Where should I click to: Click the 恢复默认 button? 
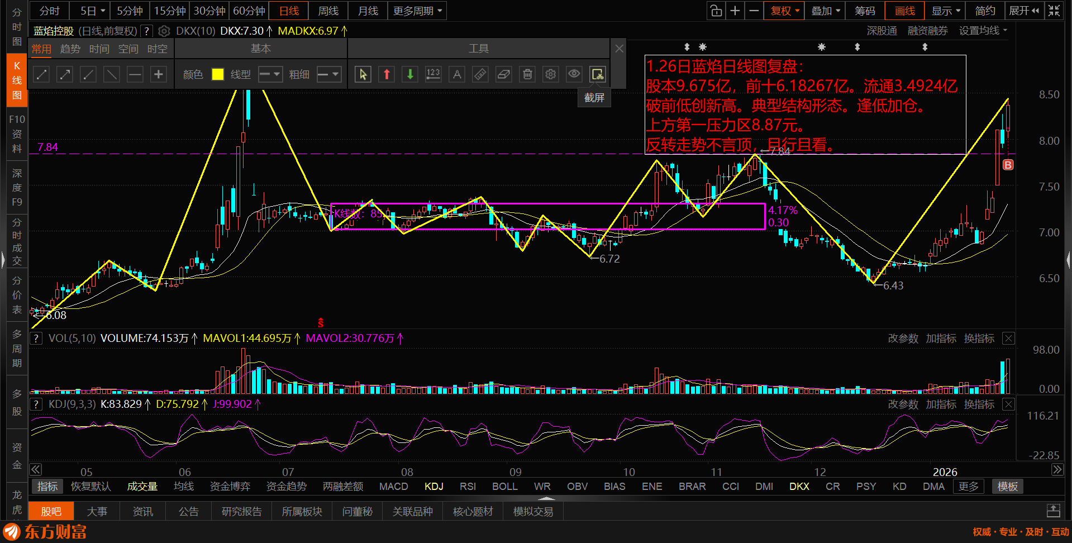pos(91,487)
